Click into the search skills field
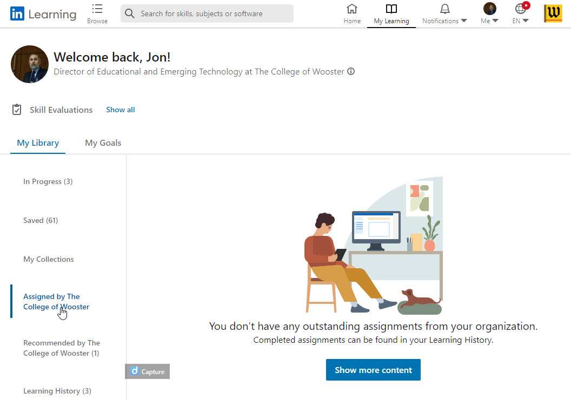This screenshot has height=400, width=571. coord(214,13)
